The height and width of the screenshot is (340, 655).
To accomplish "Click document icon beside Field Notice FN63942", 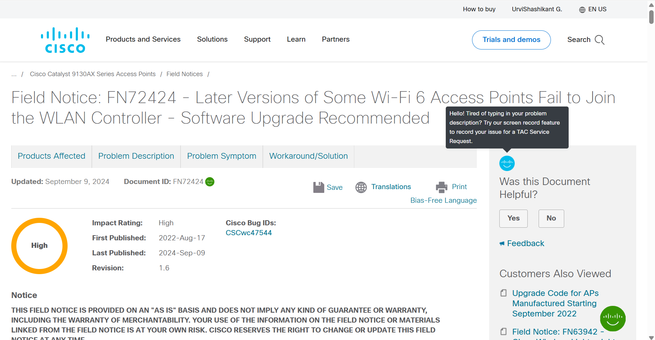I will point(503,331).
